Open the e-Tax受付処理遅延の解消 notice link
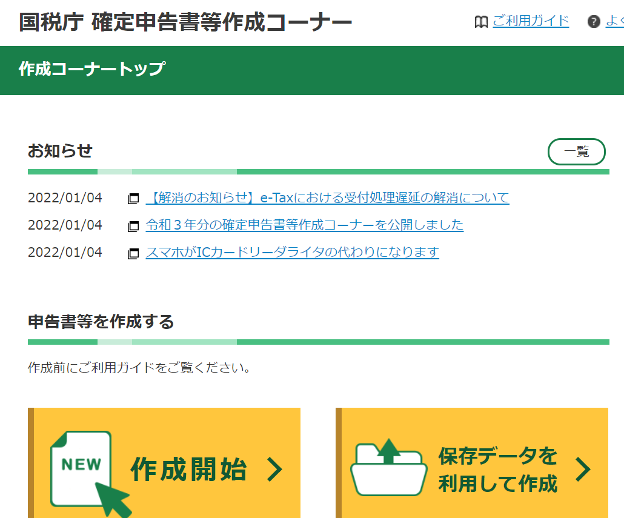The image size is (624, 518). [x=328, y=198]
